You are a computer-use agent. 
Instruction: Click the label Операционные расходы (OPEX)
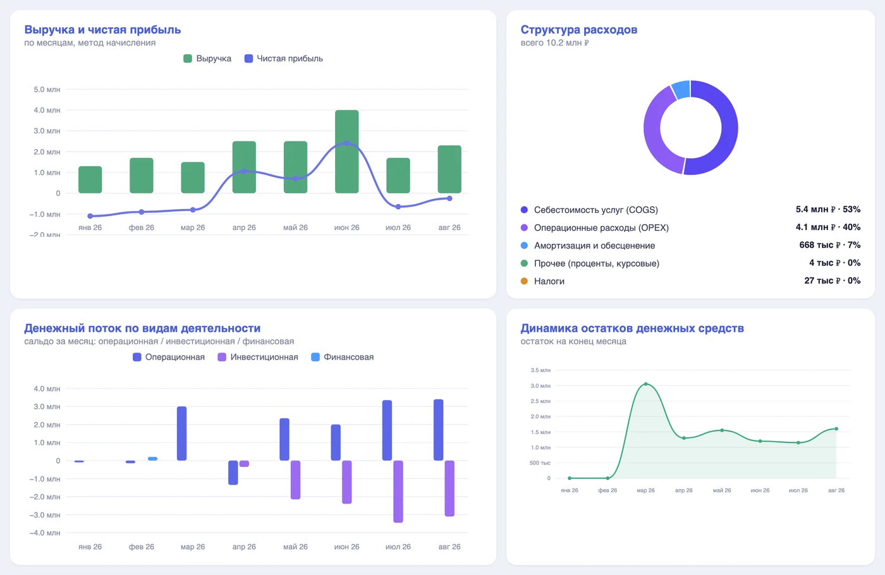601,227
